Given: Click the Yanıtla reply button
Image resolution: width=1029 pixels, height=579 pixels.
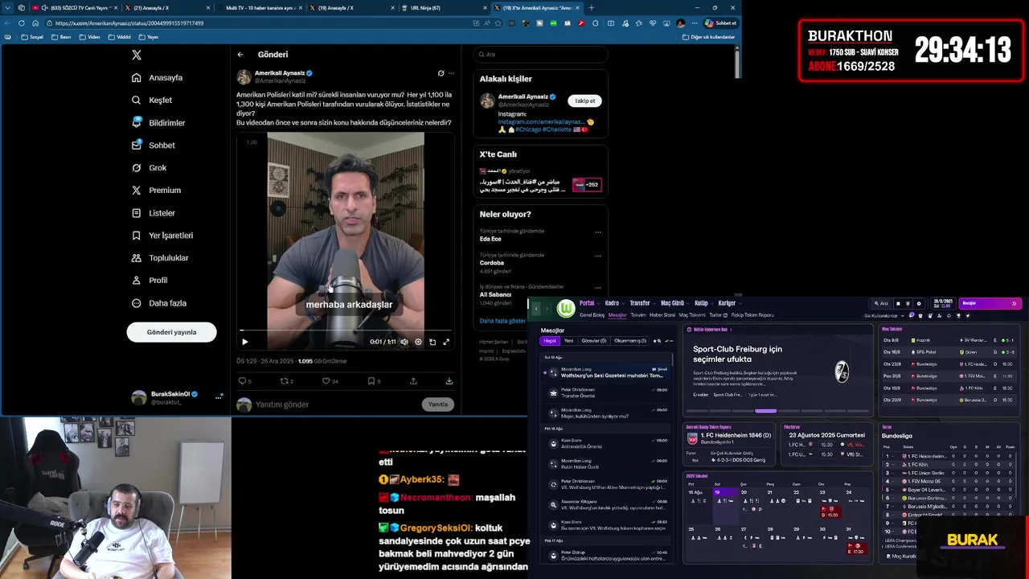Looking at the screenshot, I should point(438,404).
